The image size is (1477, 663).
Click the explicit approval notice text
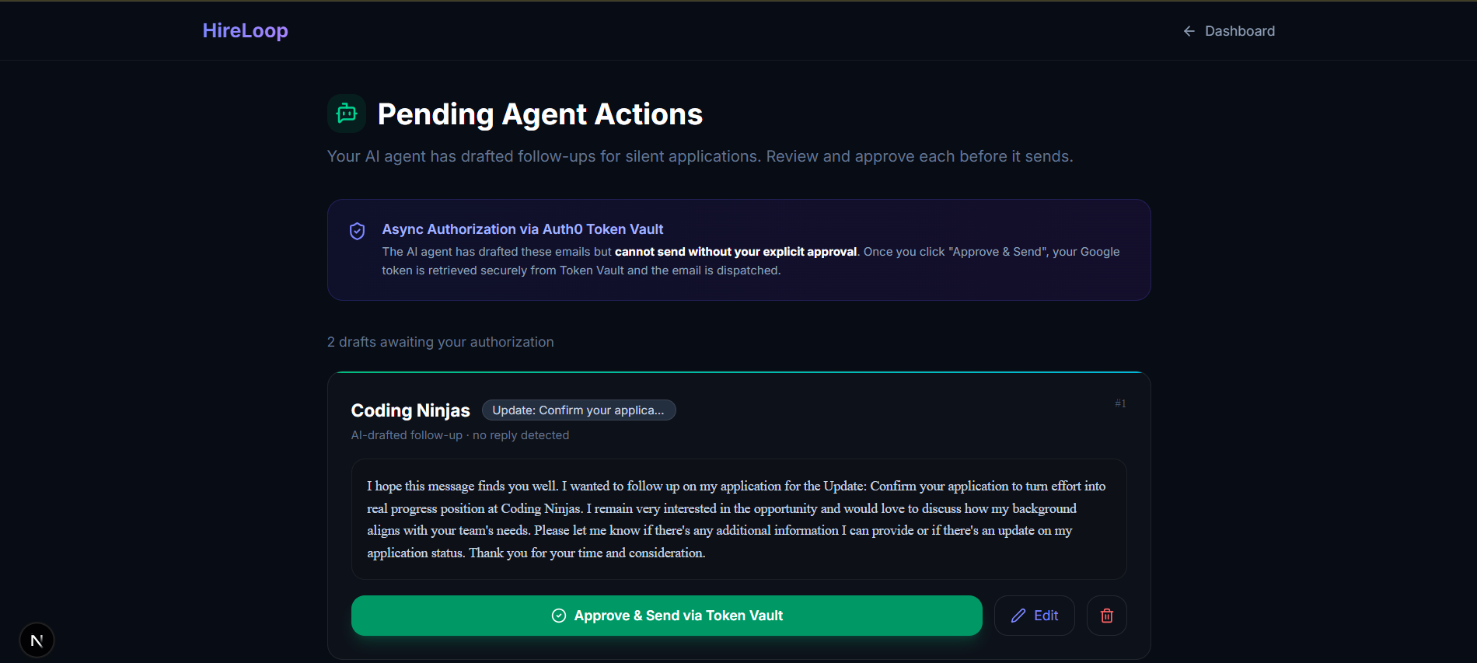coord(735,252)
